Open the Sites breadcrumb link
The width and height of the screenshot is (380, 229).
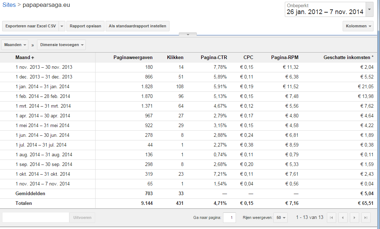(9, 5)
